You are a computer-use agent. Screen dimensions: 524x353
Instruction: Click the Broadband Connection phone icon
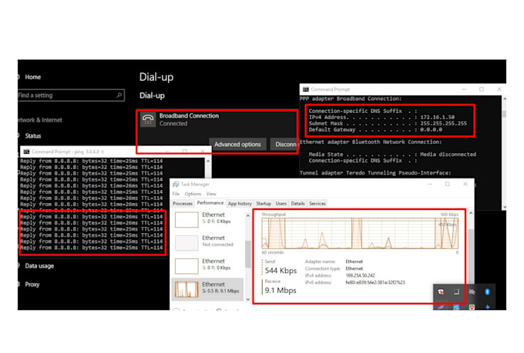[x=148, y=119]
